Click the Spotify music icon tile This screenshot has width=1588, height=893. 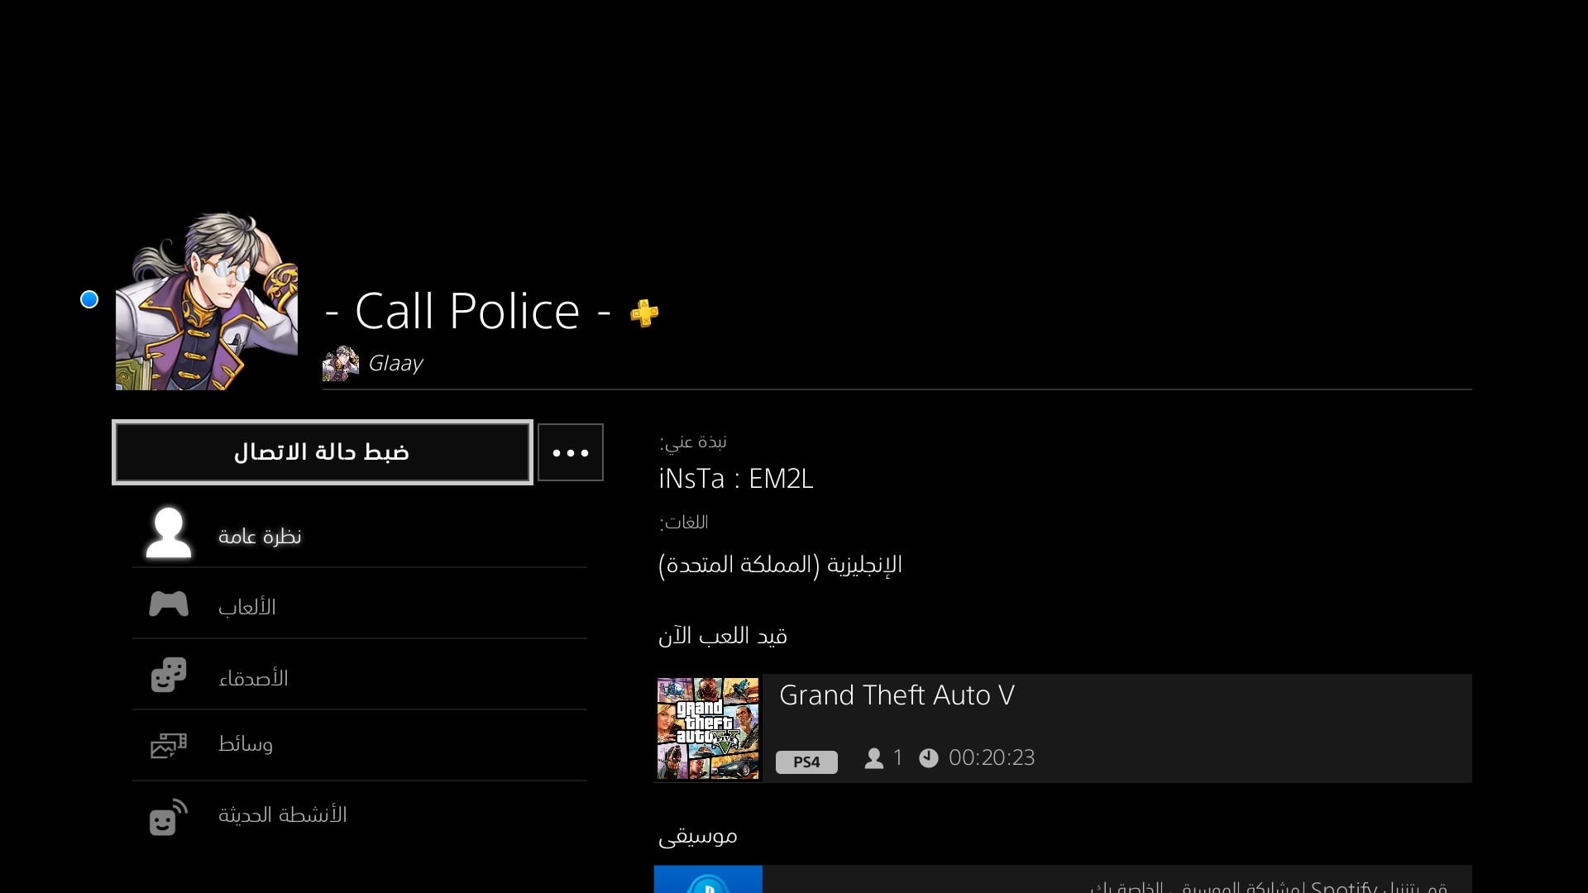tap(708, 879)
